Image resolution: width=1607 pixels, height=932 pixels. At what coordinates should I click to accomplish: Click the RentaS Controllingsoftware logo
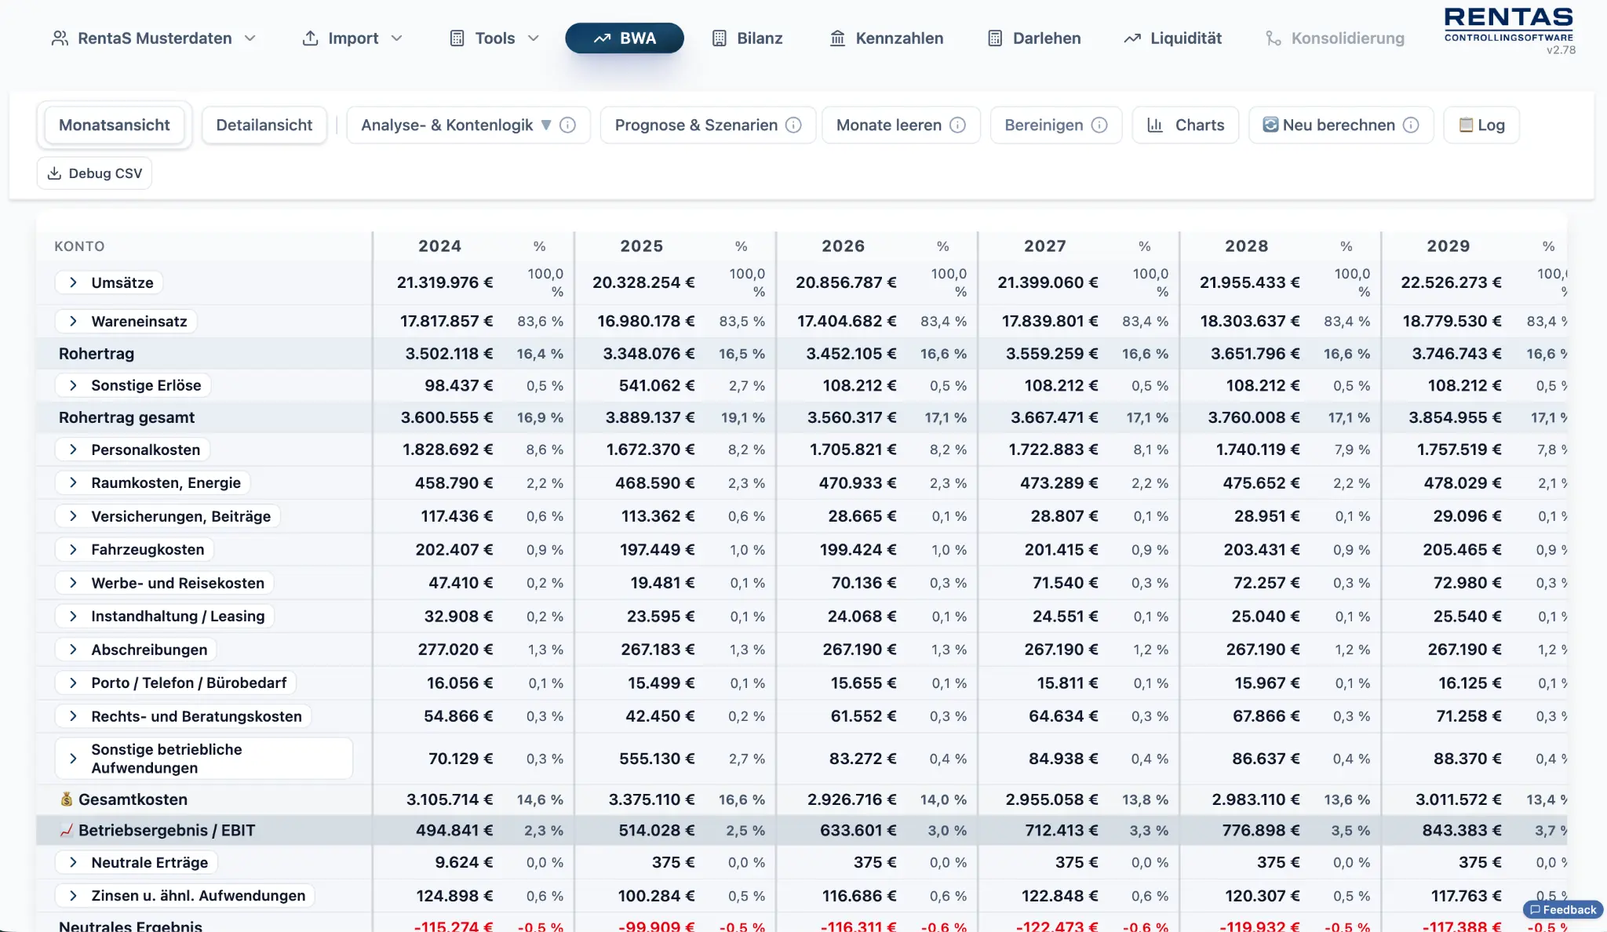coord(1508,25)
